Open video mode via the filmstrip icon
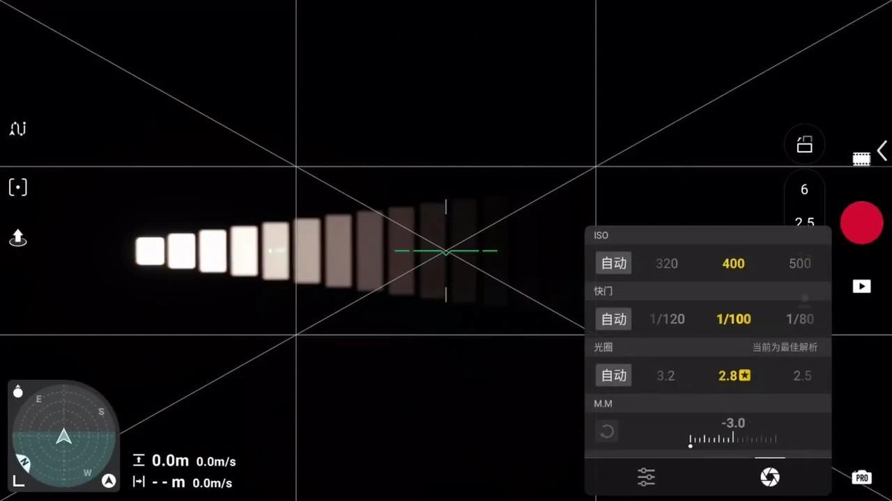This screenshot has height=501, width=892. point(861,158)
